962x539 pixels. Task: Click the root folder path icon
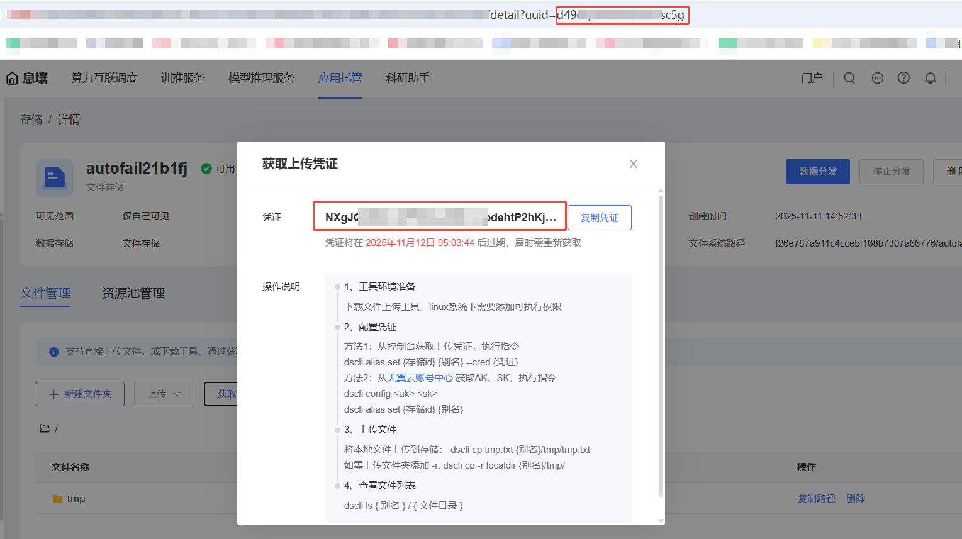[x=45, y=428]
